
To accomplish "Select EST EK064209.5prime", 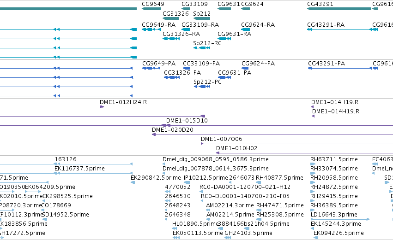I will [50, 187].
